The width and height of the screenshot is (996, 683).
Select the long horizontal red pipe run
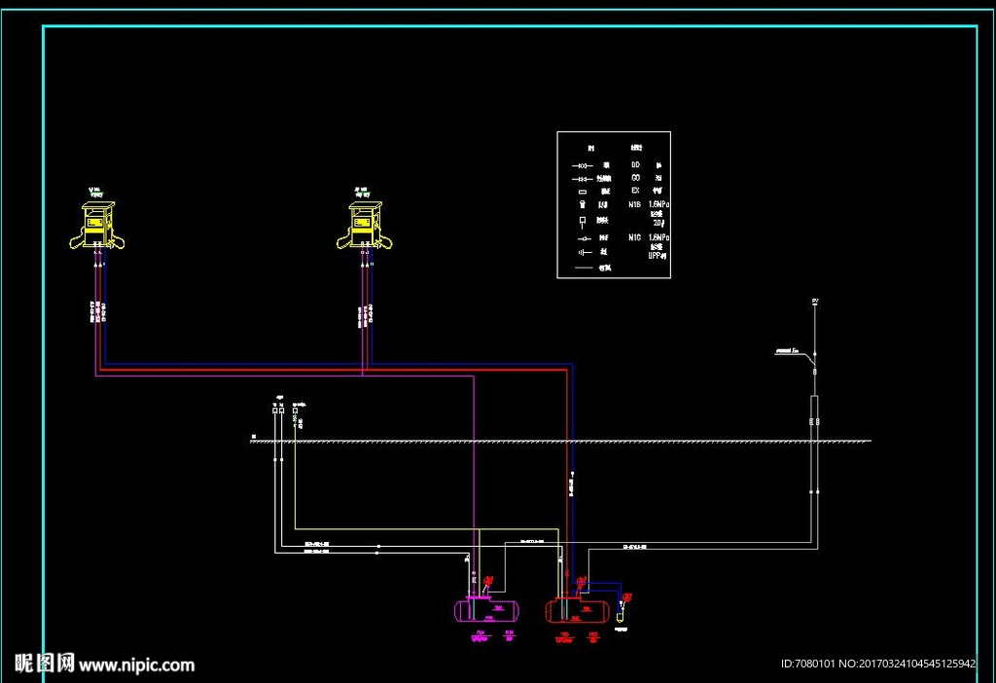(x=333, y=370)
